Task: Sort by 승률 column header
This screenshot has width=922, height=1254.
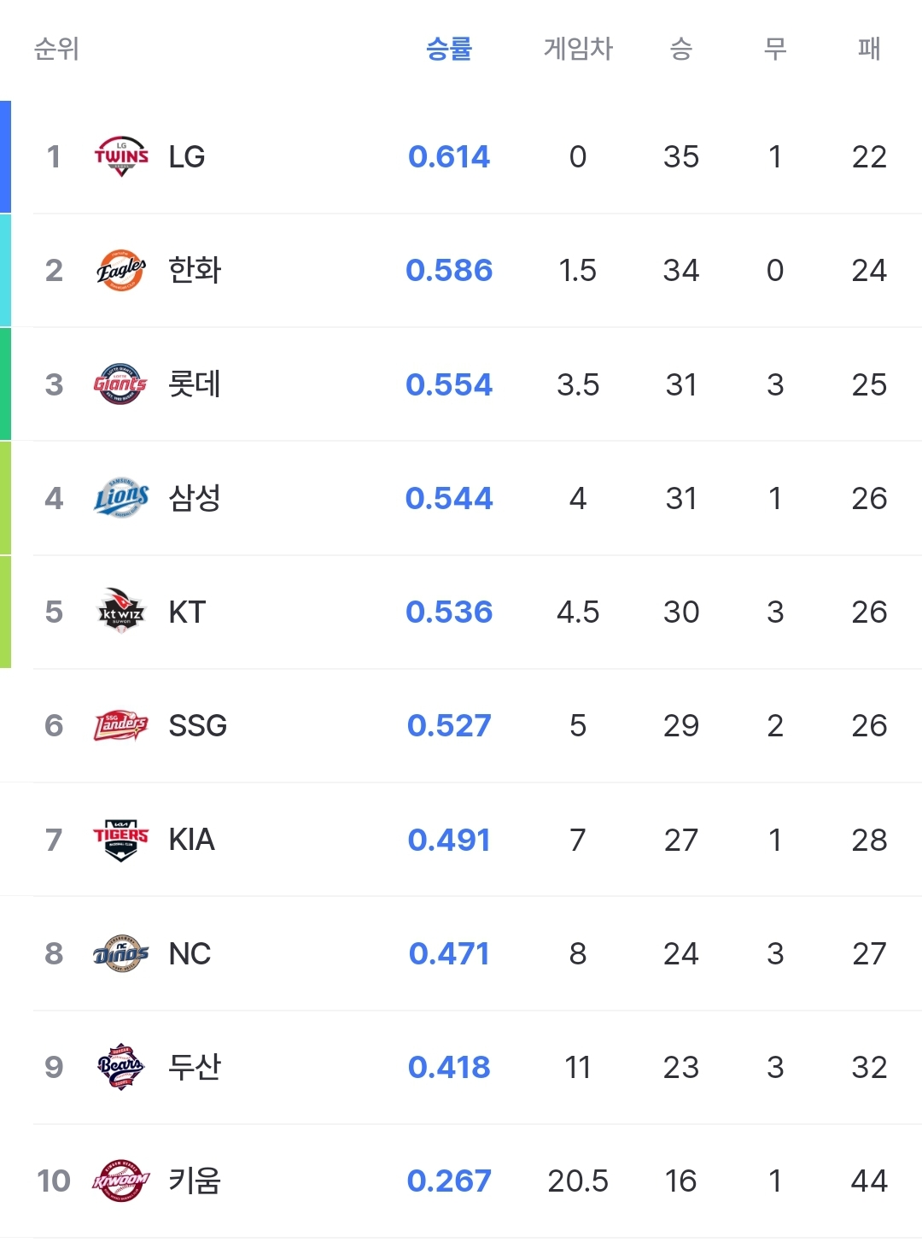Action: [449, 49]
